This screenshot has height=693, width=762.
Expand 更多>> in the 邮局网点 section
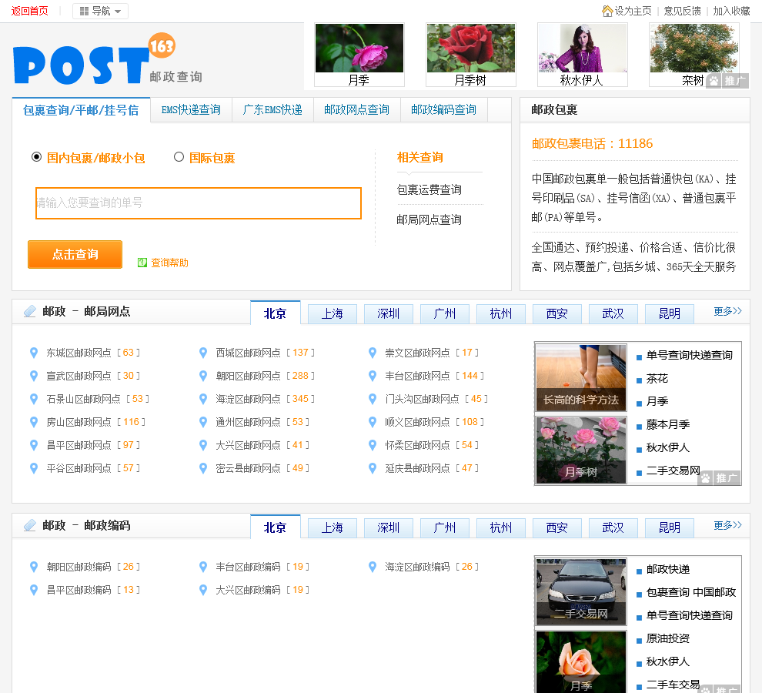tap(727, 311)
